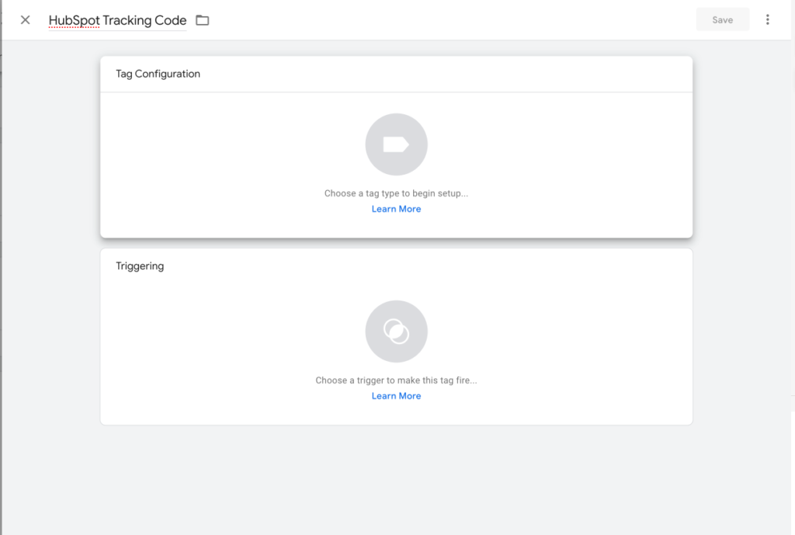Click the Triggering header label
Screen dimensions: 795x535
click(140, 265)
